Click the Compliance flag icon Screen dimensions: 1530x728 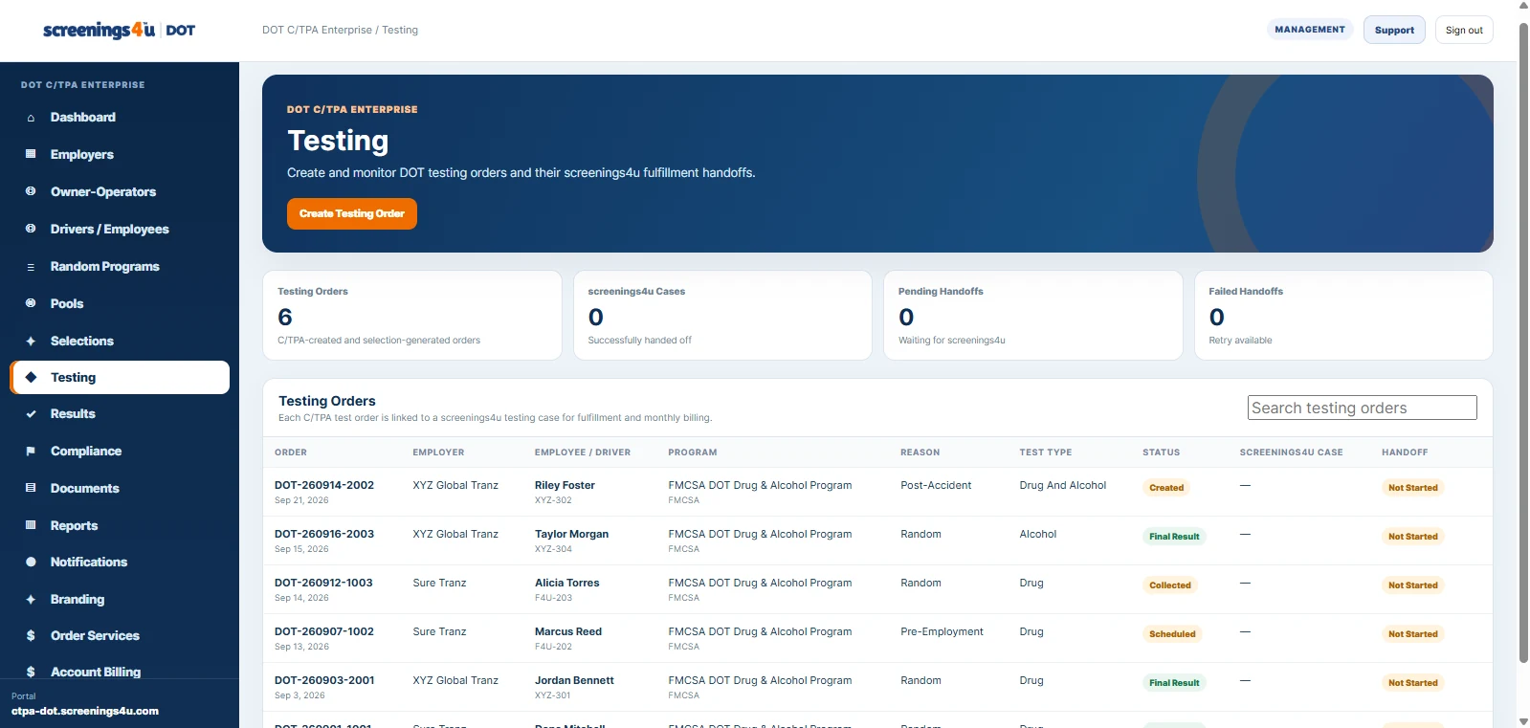click(x=31, y=451)
